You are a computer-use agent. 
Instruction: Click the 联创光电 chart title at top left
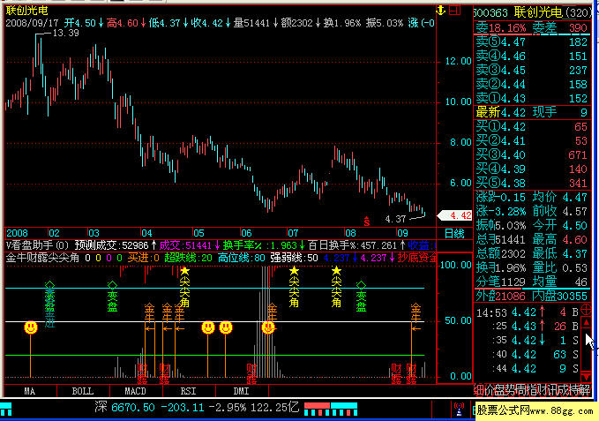coord(26,11)
